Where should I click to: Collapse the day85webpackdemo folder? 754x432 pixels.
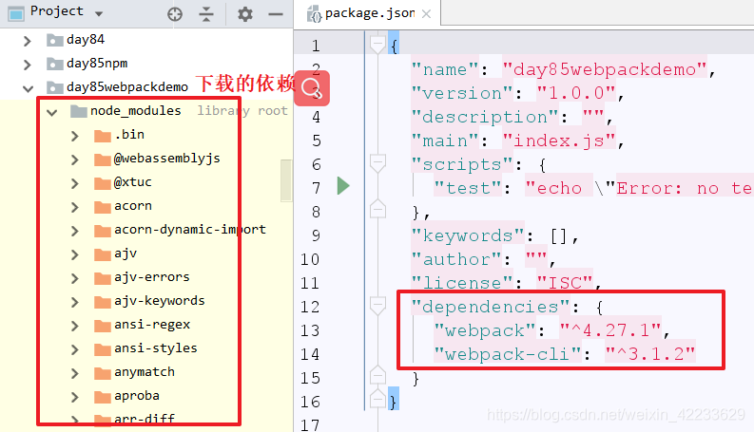pos(29,88)
